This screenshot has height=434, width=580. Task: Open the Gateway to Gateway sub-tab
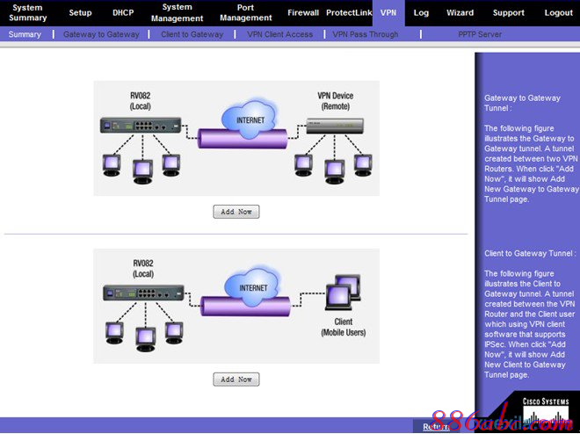coord(101,34)
